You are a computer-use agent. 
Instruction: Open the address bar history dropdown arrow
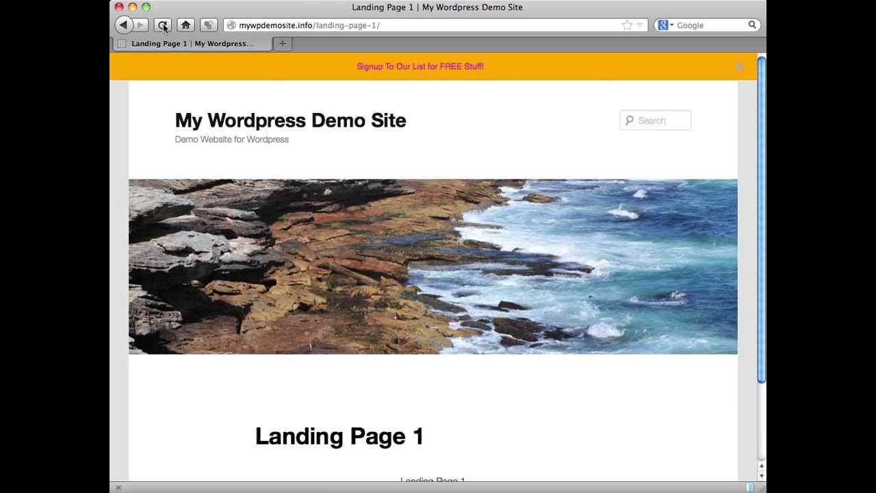[x=640, y=25]
